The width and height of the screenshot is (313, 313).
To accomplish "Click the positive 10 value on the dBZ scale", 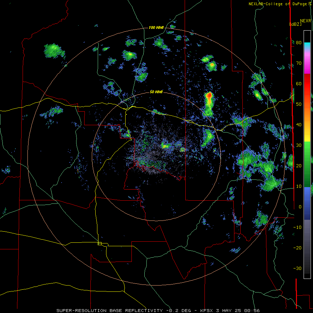I will coord(299,186).
